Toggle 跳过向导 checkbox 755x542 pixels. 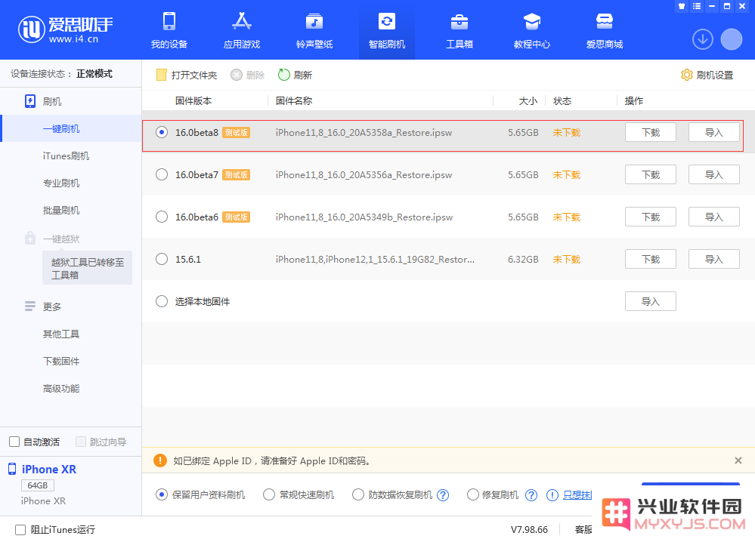(81, 442)
